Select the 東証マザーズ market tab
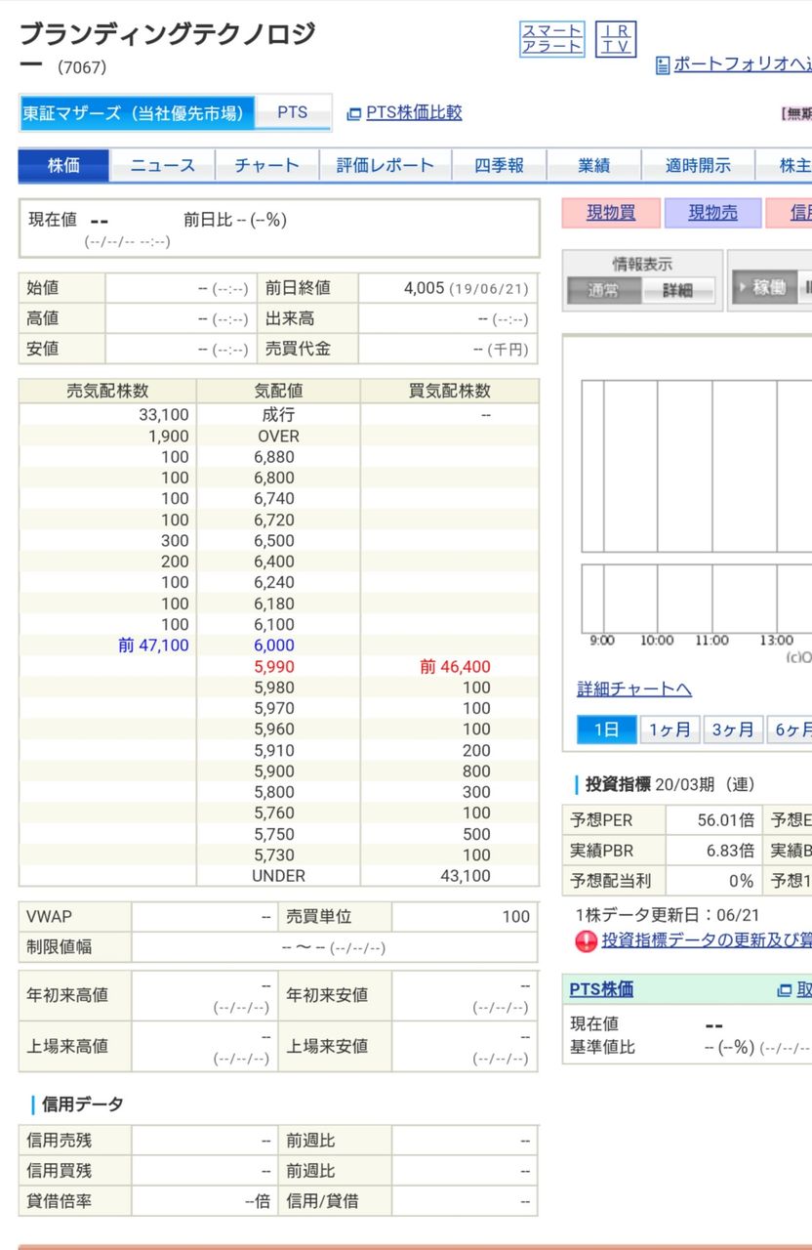Viewport: 812px width, 1250px height. coord(137,113)
